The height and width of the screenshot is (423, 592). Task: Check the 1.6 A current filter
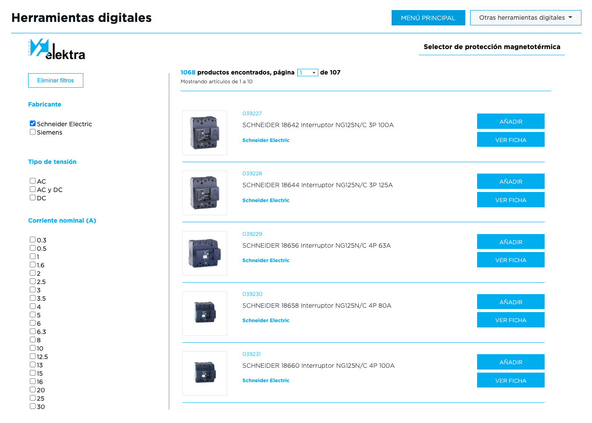tap(32, 265)
